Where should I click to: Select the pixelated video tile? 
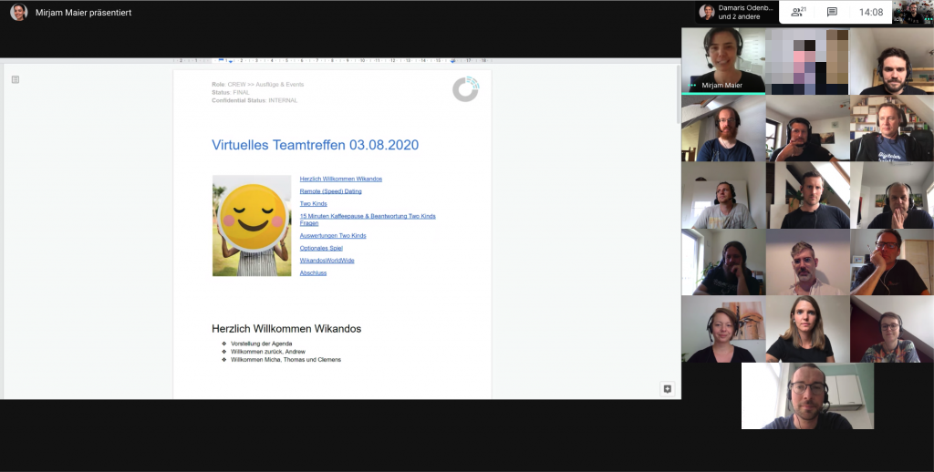click(807, 61)
